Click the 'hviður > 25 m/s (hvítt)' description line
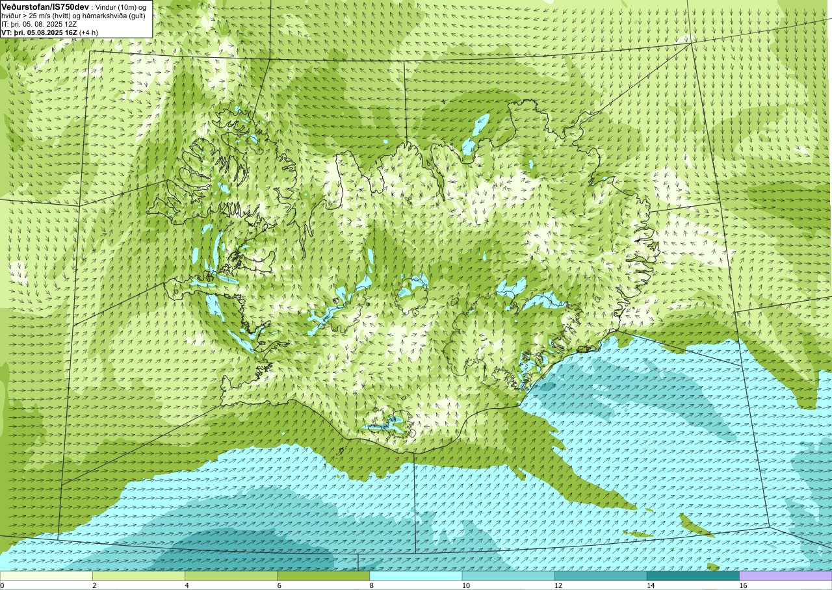This screenshot has height=590, width=832. [75, 16]
